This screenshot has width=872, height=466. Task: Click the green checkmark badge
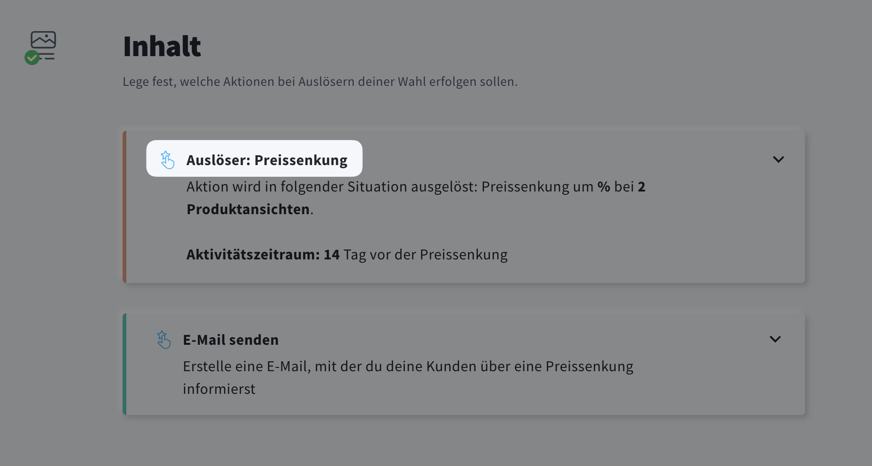32,58
